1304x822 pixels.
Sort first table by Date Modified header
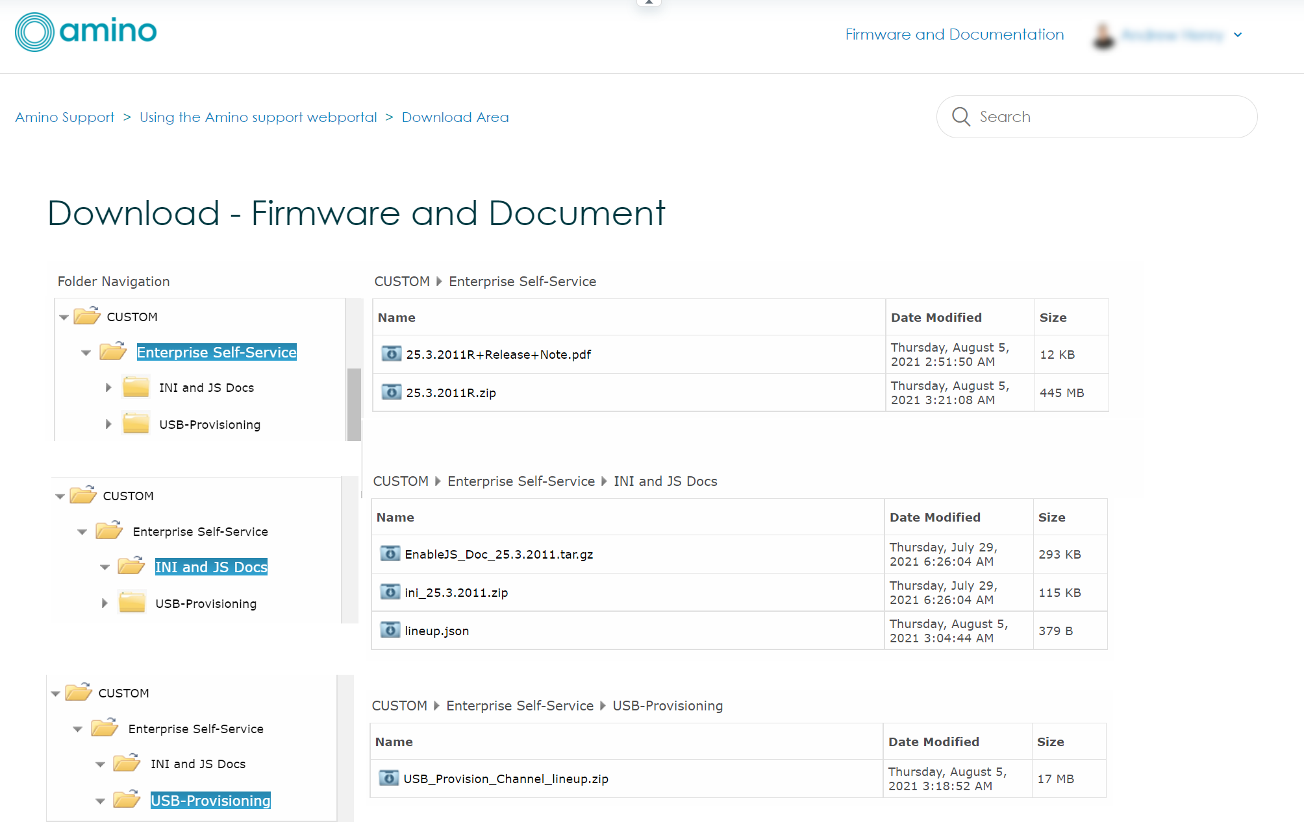[936, 318]
